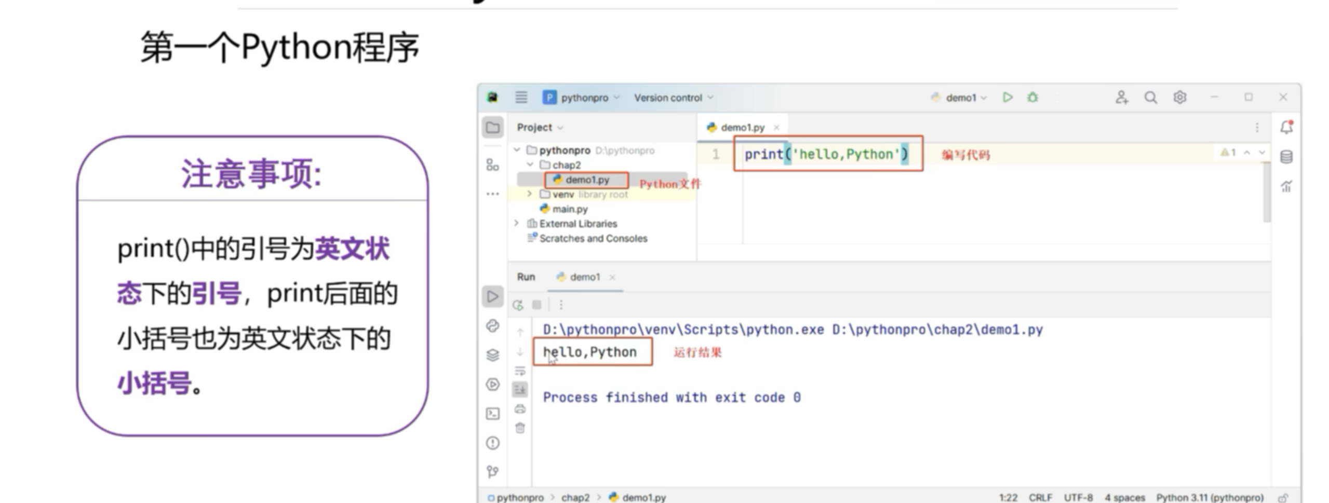The height and width of the screenshot is (503, 1329).
Task: Open editor tab options menu dots
Action: pyautogui.click(x=1257, y=127)
